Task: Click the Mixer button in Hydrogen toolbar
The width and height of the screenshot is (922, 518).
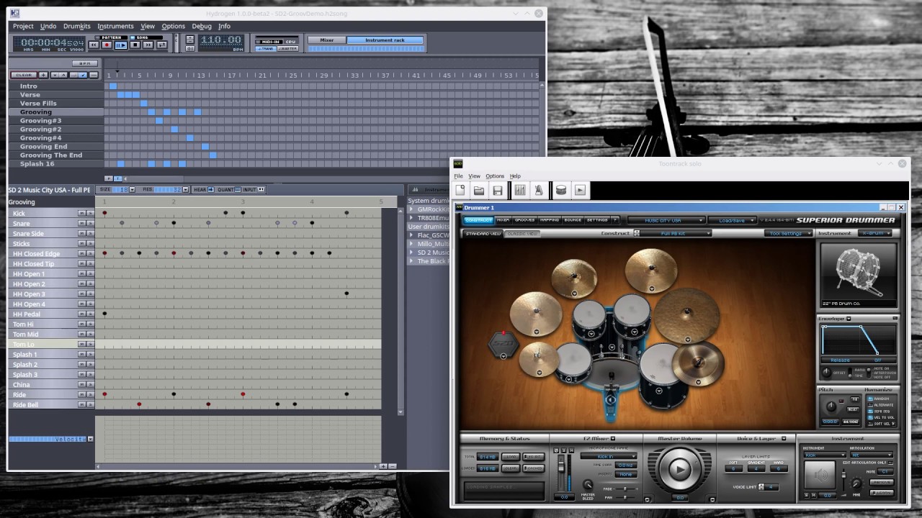Action: [x=327, y=40]
